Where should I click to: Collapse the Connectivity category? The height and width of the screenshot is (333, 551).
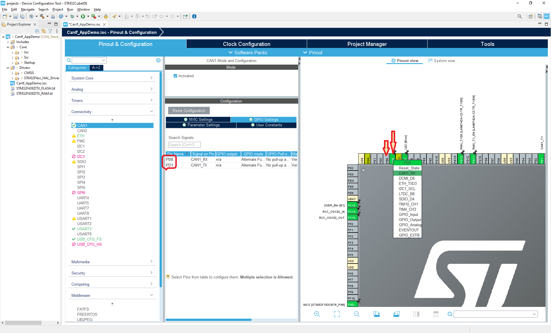point(112,112)
